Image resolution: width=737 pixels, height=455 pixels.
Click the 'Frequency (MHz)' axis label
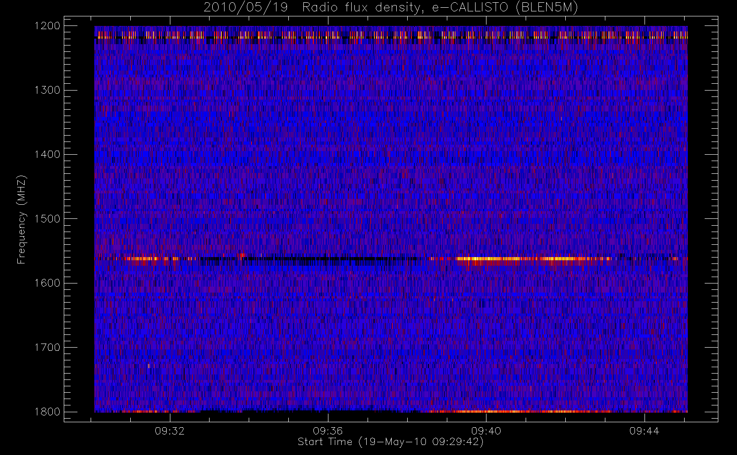[x=21, y=220]
